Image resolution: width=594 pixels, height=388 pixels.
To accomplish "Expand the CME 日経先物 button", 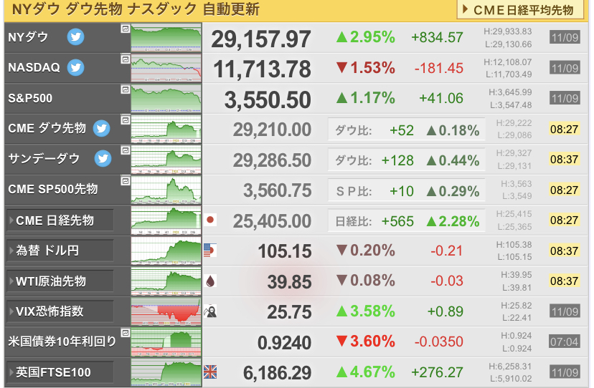I will coord(60,220).
